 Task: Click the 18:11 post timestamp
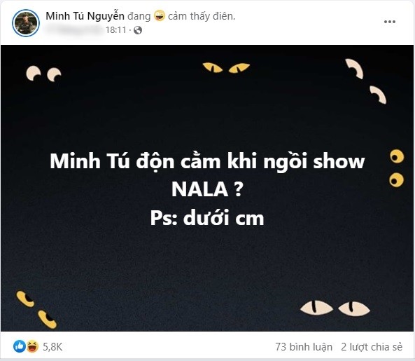[x=116, y=30]
